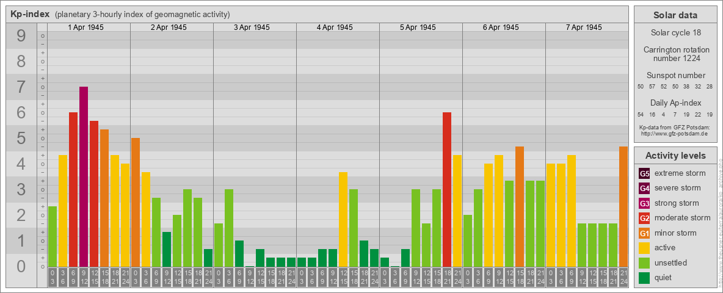Click the yellow 6-9 hour bar on 7 Apr
This screenshot has width=723, height=293.
pos(572,211)
